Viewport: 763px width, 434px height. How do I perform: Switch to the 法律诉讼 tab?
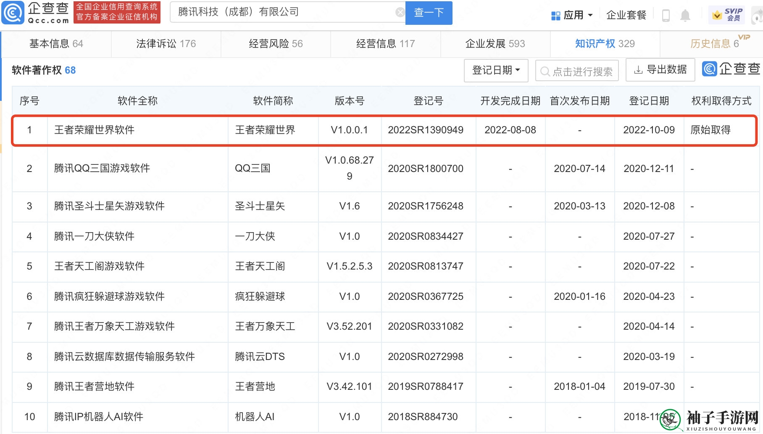point(166,44)
